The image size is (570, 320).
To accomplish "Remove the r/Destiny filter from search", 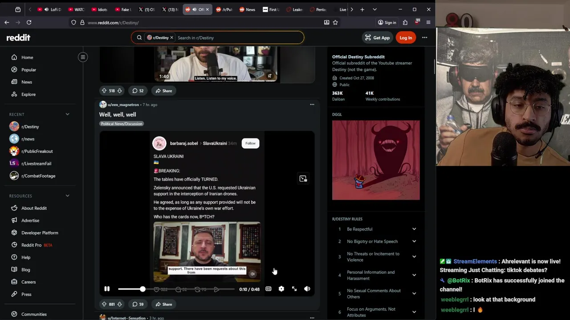I will (x=171, y=38).
